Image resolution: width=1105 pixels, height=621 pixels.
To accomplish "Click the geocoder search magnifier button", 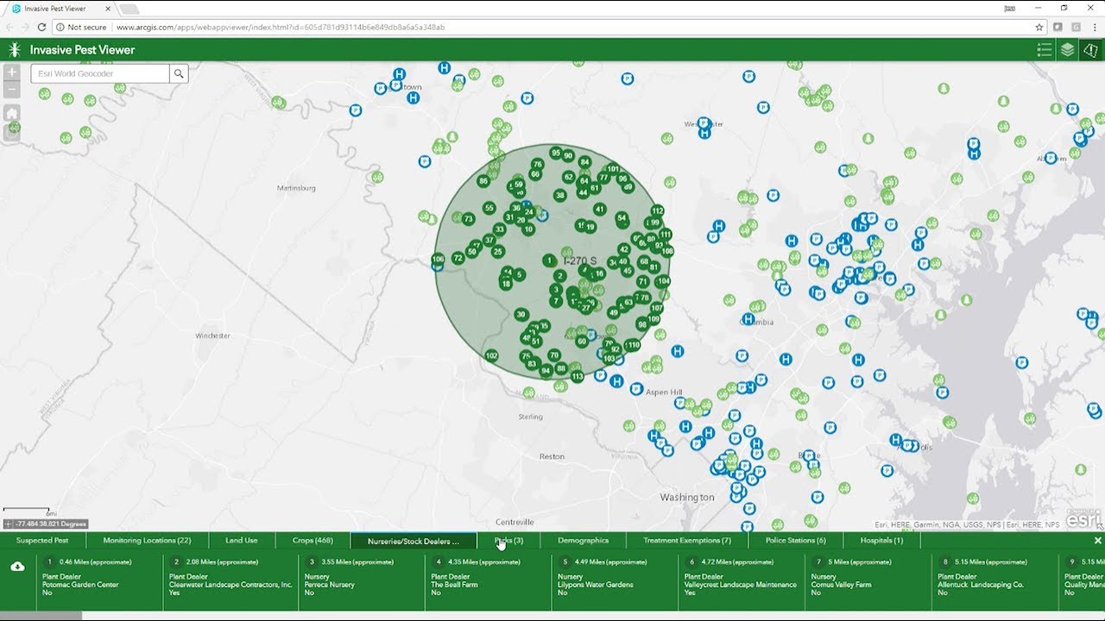I will pyautogui.click(x=179, y=73).
